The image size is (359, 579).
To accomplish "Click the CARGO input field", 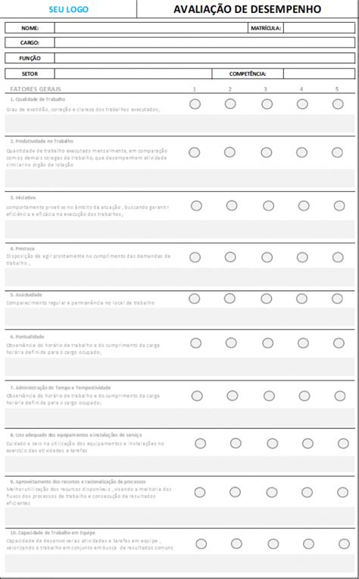I will 204,43.
